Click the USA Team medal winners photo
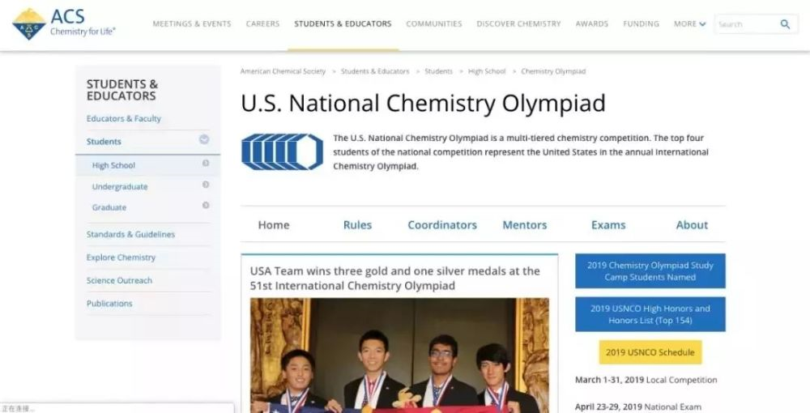Screen dimensions: 810x413 [x=399, y=355]
